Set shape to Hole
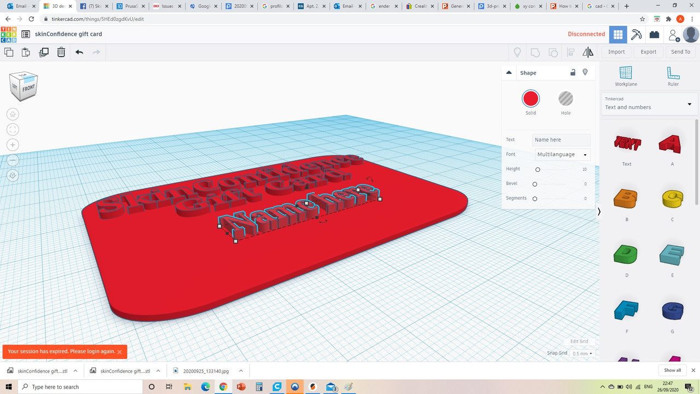The image size is (700, 394). (565, 99)
